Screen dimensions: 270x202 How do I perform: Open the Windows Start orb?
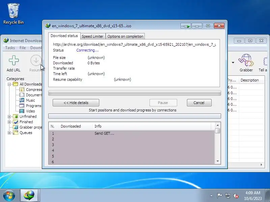pos(9,195)
